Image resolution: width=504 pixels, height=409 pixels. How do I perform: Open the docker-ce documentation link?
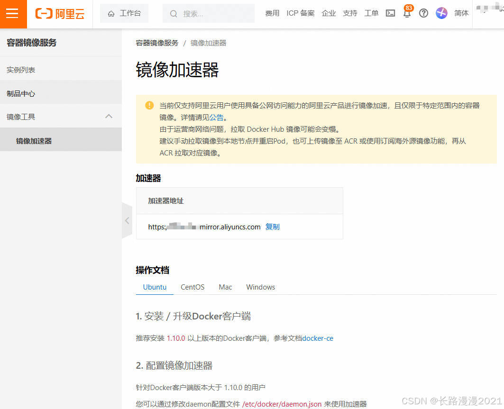318,338
